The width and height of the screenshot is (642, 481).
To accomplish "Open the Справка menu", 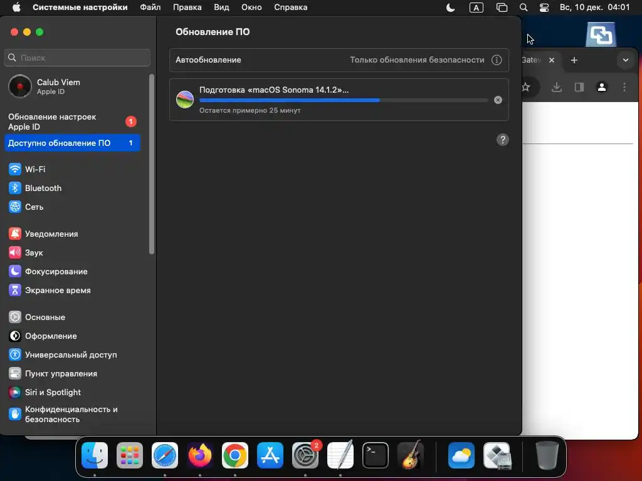I will click(291, 8).
